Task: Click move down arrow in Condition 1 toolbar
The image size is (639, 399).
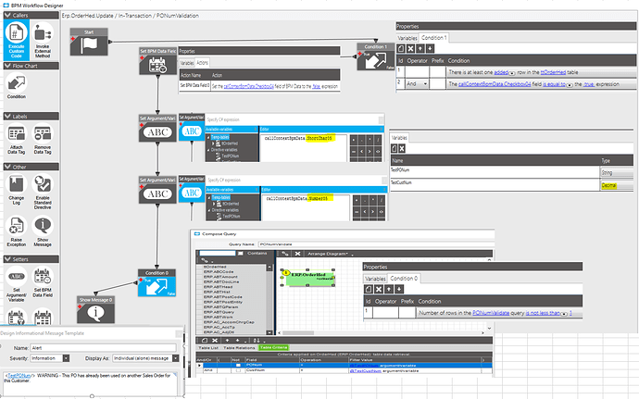Action: tap(430, 48)
